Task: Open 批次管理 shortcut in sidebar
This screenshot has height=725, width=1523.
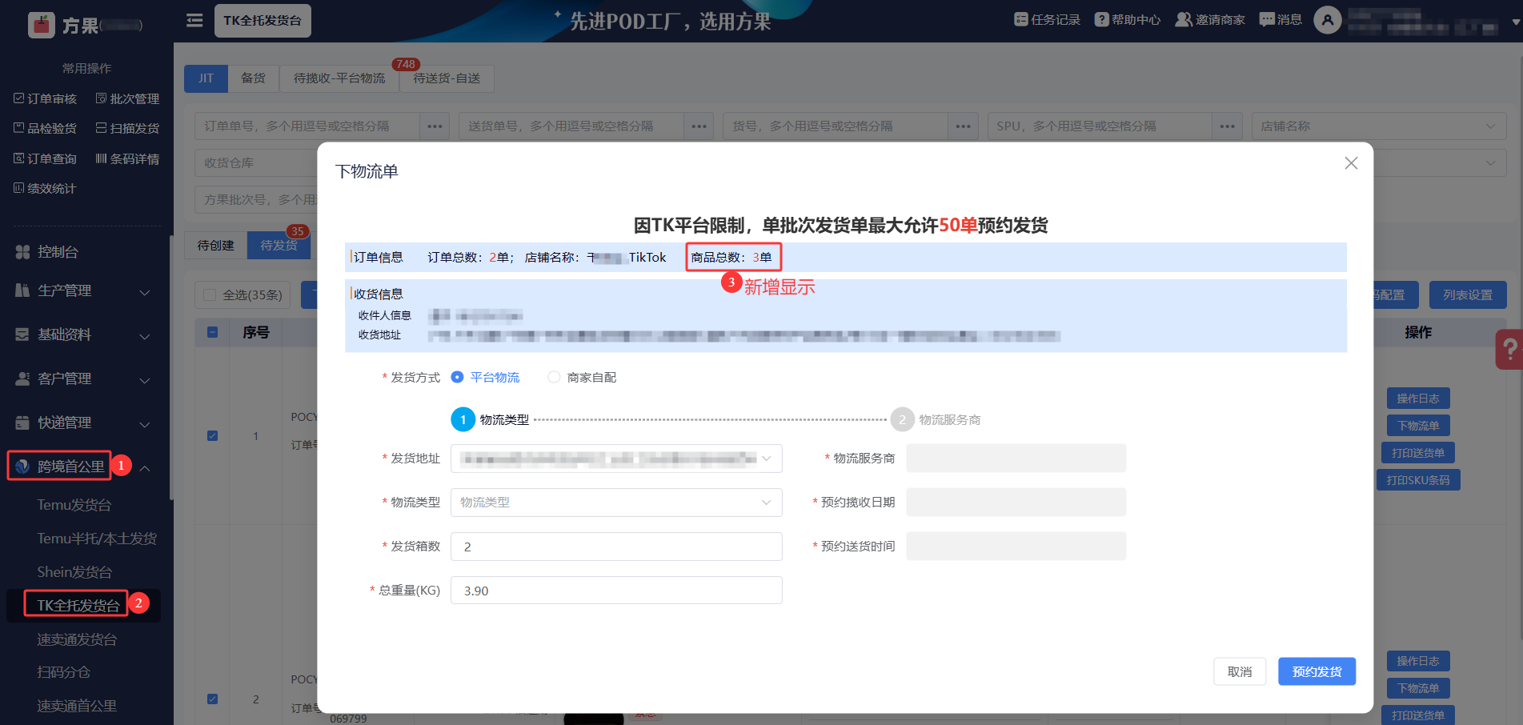Action: (127, 98)
